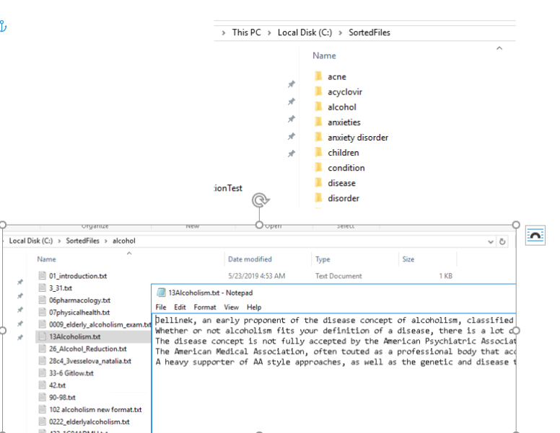Click the Text Document type cell
The height and width of the screenshot is (433, 560).
(338, 276)
